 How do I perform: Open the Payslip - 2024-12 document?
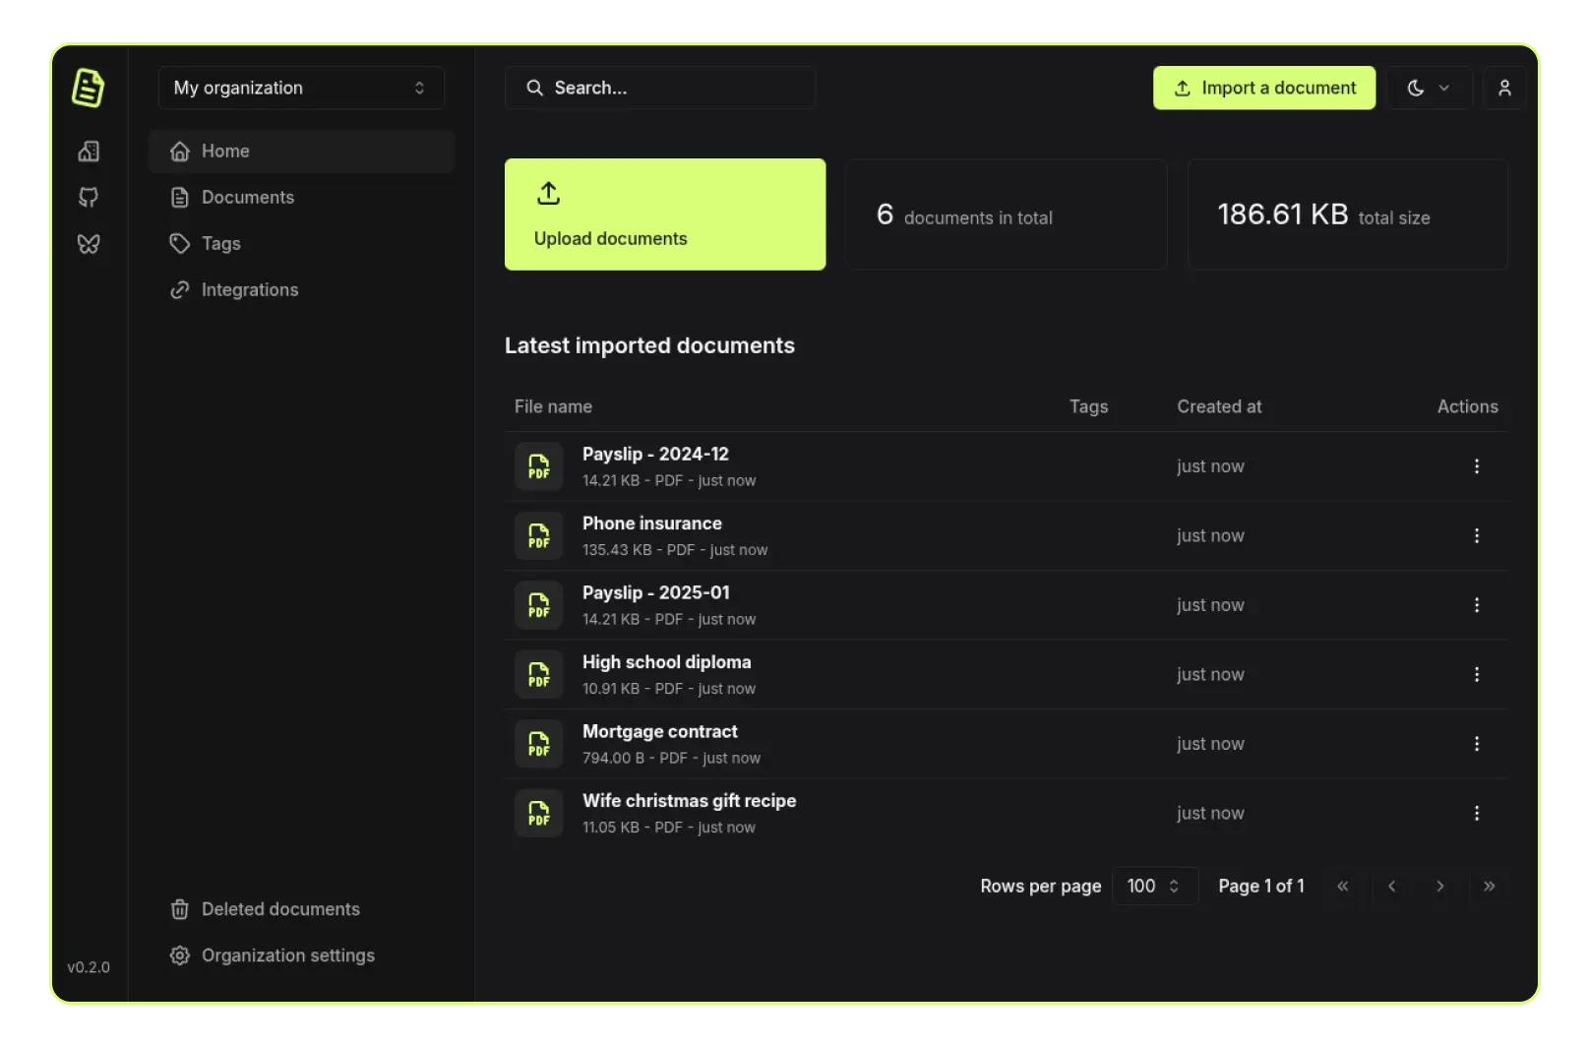pos(655,454)
